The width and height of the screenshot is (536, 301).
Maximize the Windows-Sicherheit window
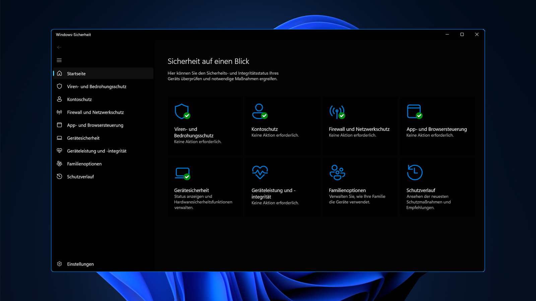tap(462, 34)
